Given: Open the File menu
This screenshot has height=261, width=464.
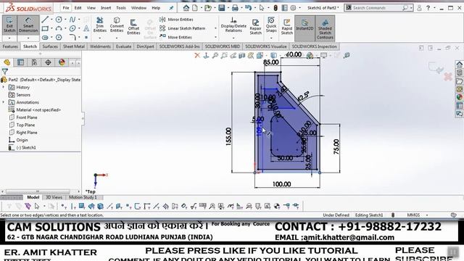Looking at the screenshot, I should click(66, 8).
